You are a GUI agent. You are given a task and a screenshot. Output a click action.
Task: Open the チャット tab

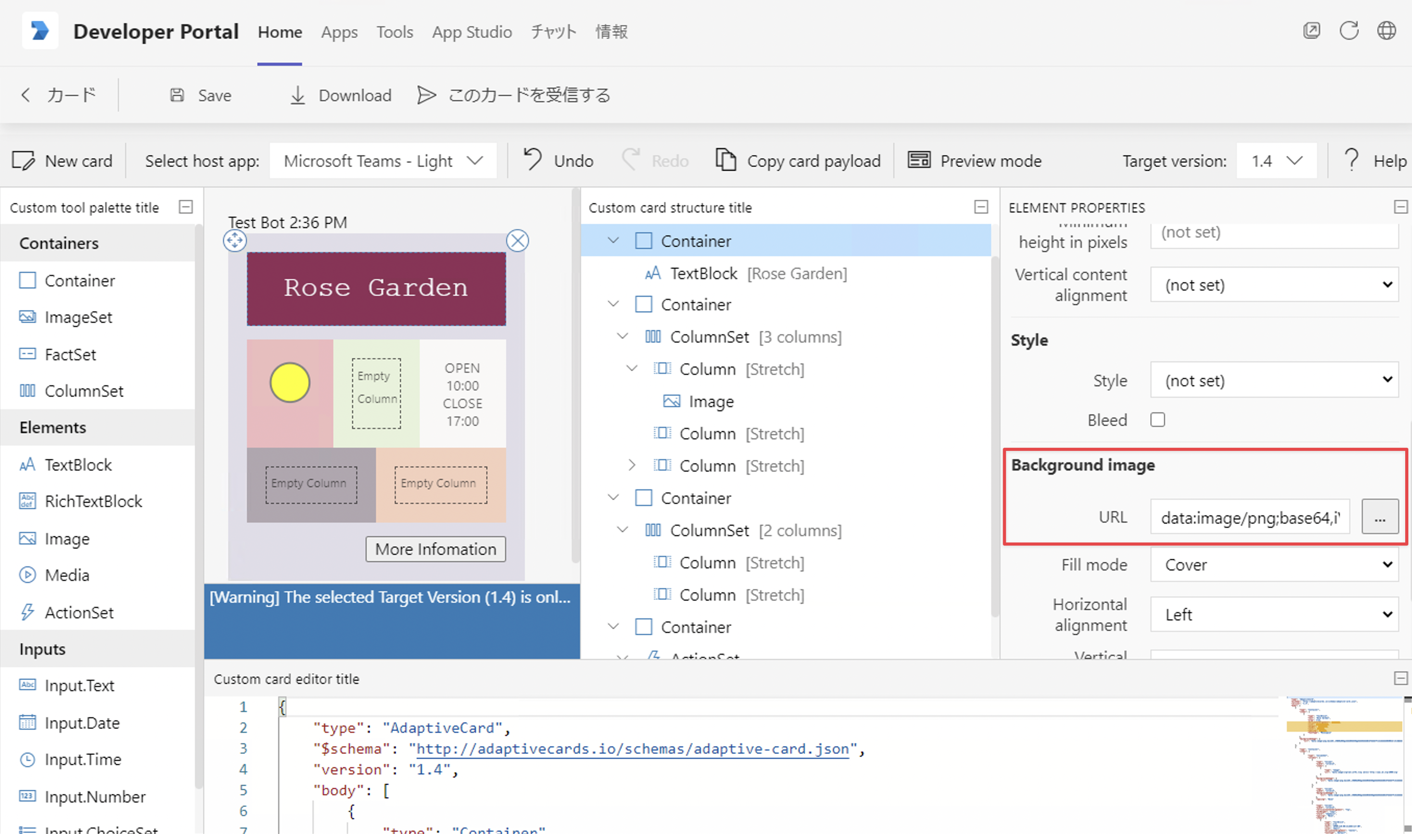(x=553, y=32)
